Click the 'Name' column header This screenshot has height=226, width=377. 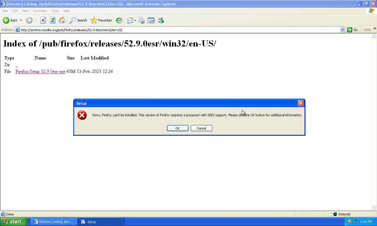point(40,58)
